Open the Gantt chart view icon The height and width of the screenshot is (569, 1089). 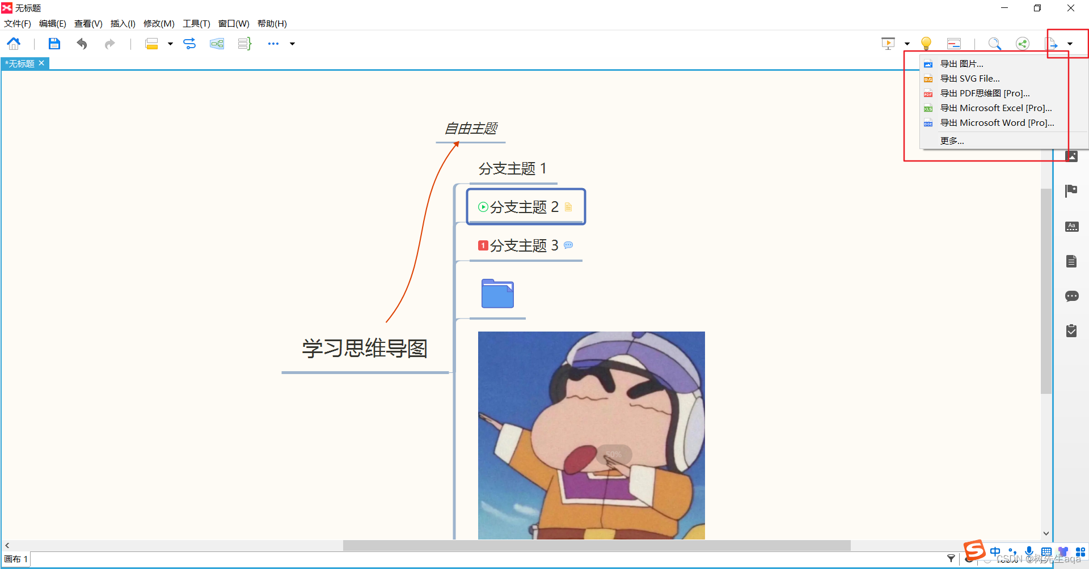(x=954, y=44)
